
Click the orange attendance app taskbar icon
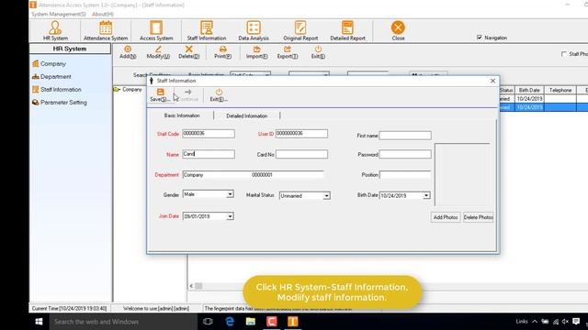tap(293, 322)
